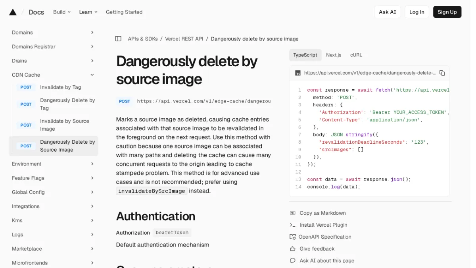Click the Authentication section heading
The width and height of the screenshot is (476, 268).
coord(155,216)
